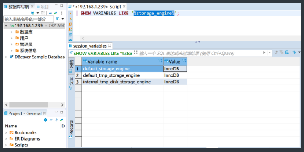The image size is (304, 152).
Task: Open the filter settings dropdown arrow in navigator
Action: tap(63, 19)
